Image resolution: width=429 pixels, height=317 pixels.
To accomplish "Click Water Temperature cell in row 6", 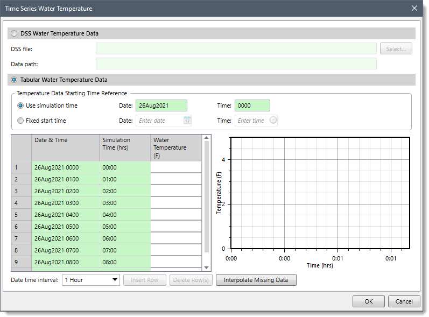I will coord(176,227).
